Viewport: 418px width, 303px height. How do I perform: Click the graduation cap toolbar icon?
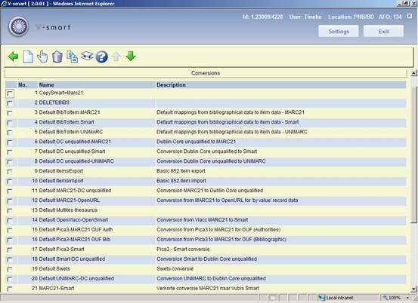coord(87,56)
